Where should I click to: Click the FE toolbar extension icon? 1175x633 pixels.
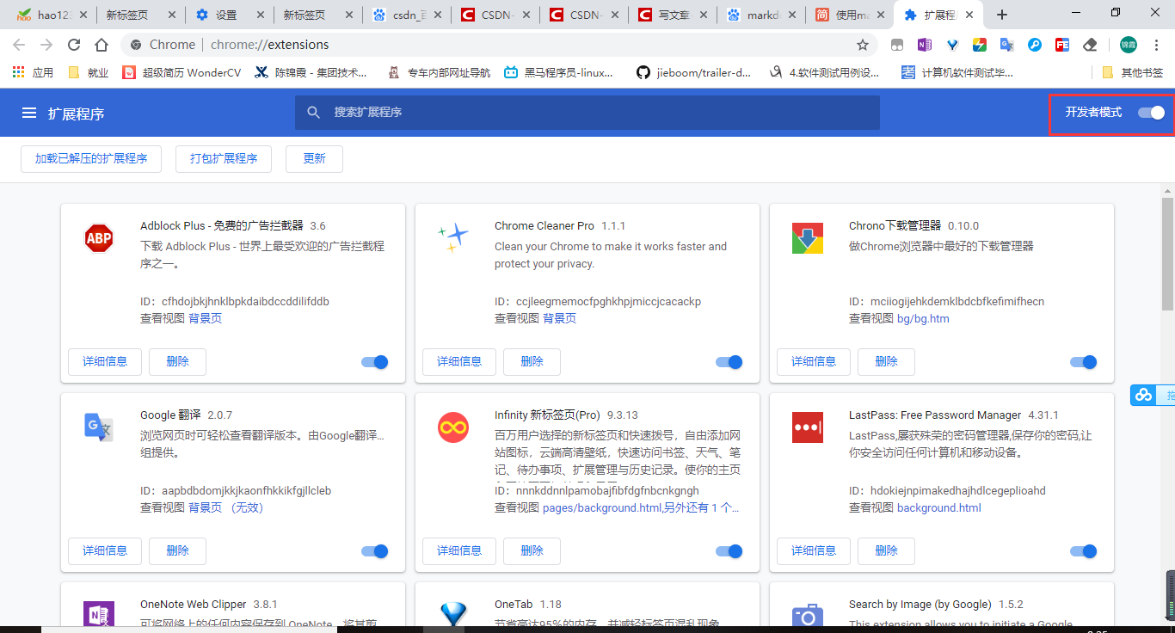coord(1062,45)
